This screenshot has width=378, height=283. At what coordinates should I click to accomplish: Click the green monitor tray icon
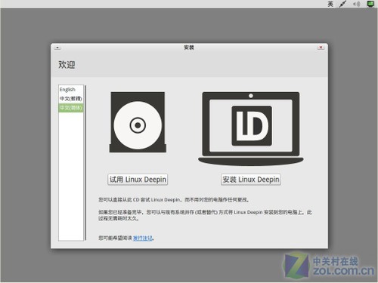[x=370, y=4]
